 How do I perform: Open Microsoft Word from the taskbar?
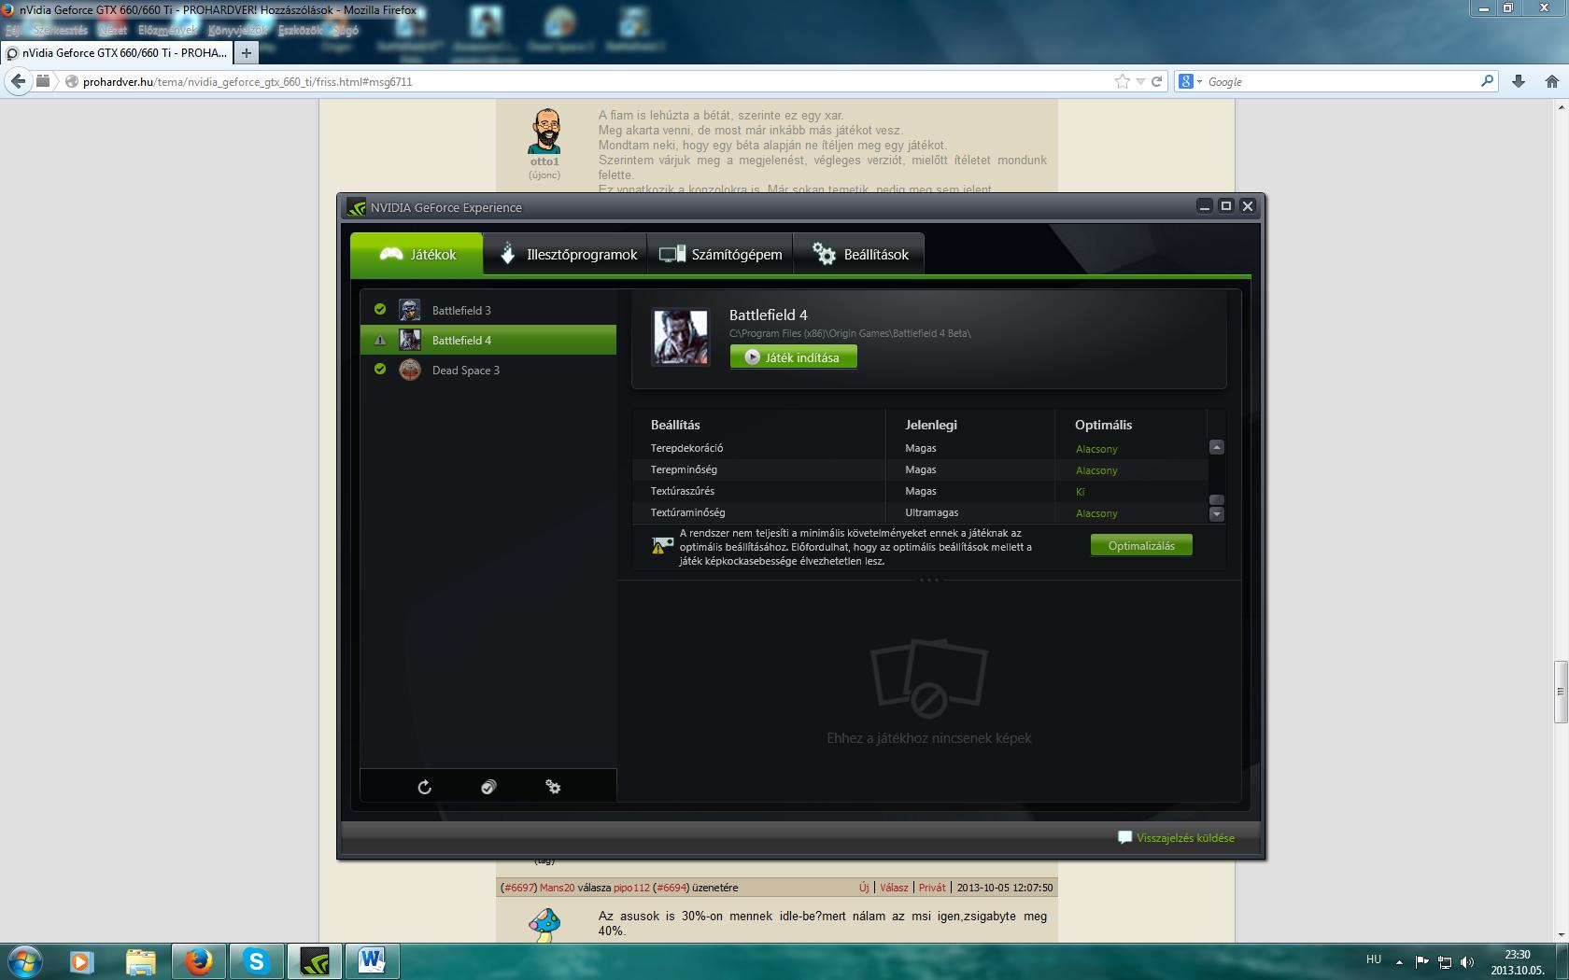[x=372, y=960]
